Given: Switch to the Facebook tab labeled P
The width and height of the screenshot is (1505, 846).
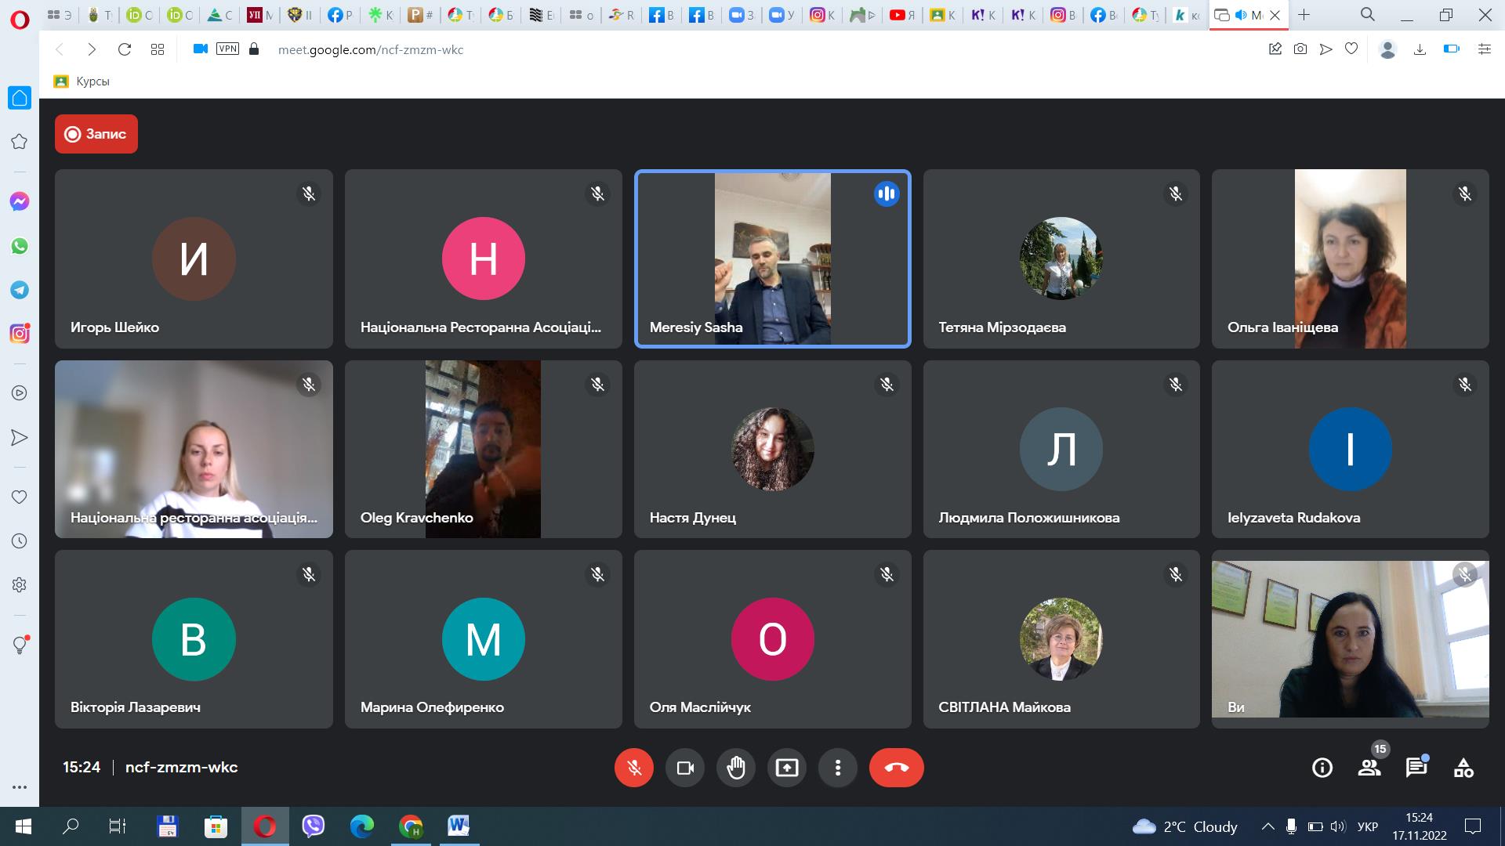Looking at the screenshot, I should pyautogui.click(x=339, y=15).
